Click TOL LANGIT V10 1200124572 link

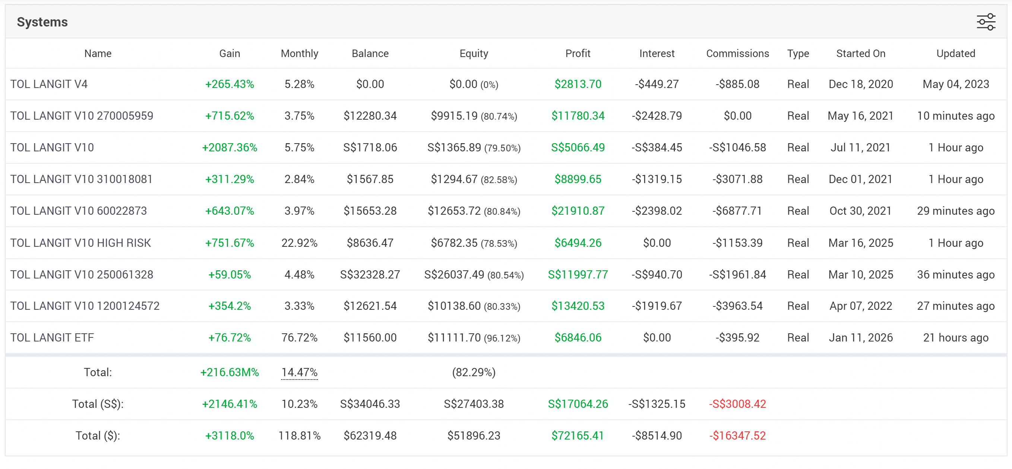click(85, 306)
